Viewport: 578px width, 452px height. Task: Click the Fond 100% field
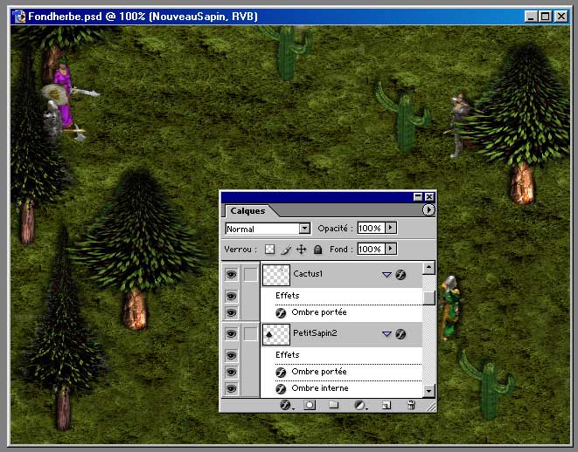point(371,249)
